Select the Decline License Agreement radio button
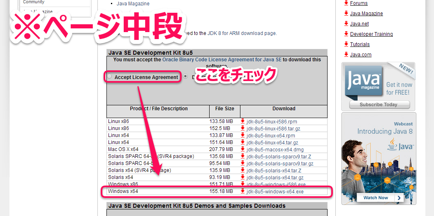This screenshot has height=216, width=434. pyautogui.click(x=185, y=76)
